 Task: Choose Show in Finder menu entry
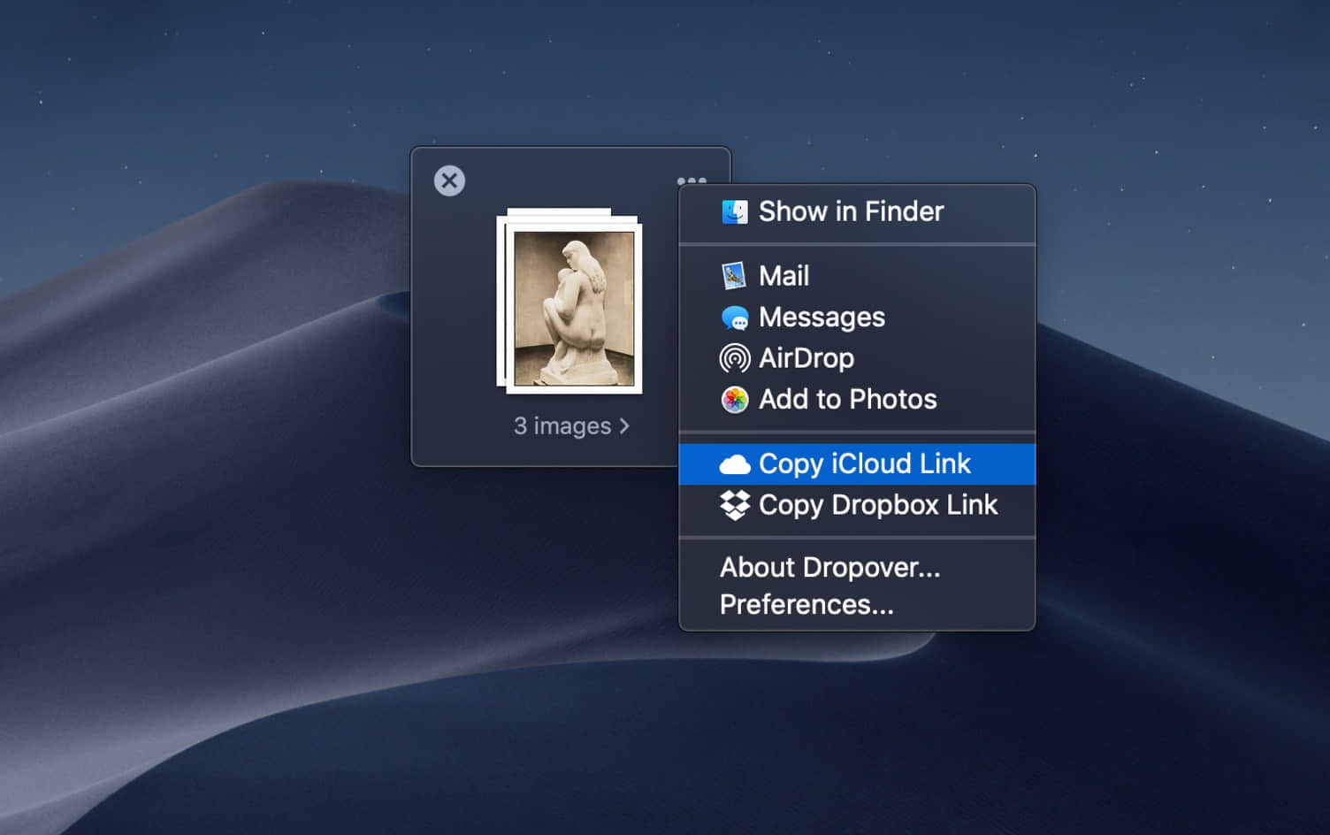857,212
